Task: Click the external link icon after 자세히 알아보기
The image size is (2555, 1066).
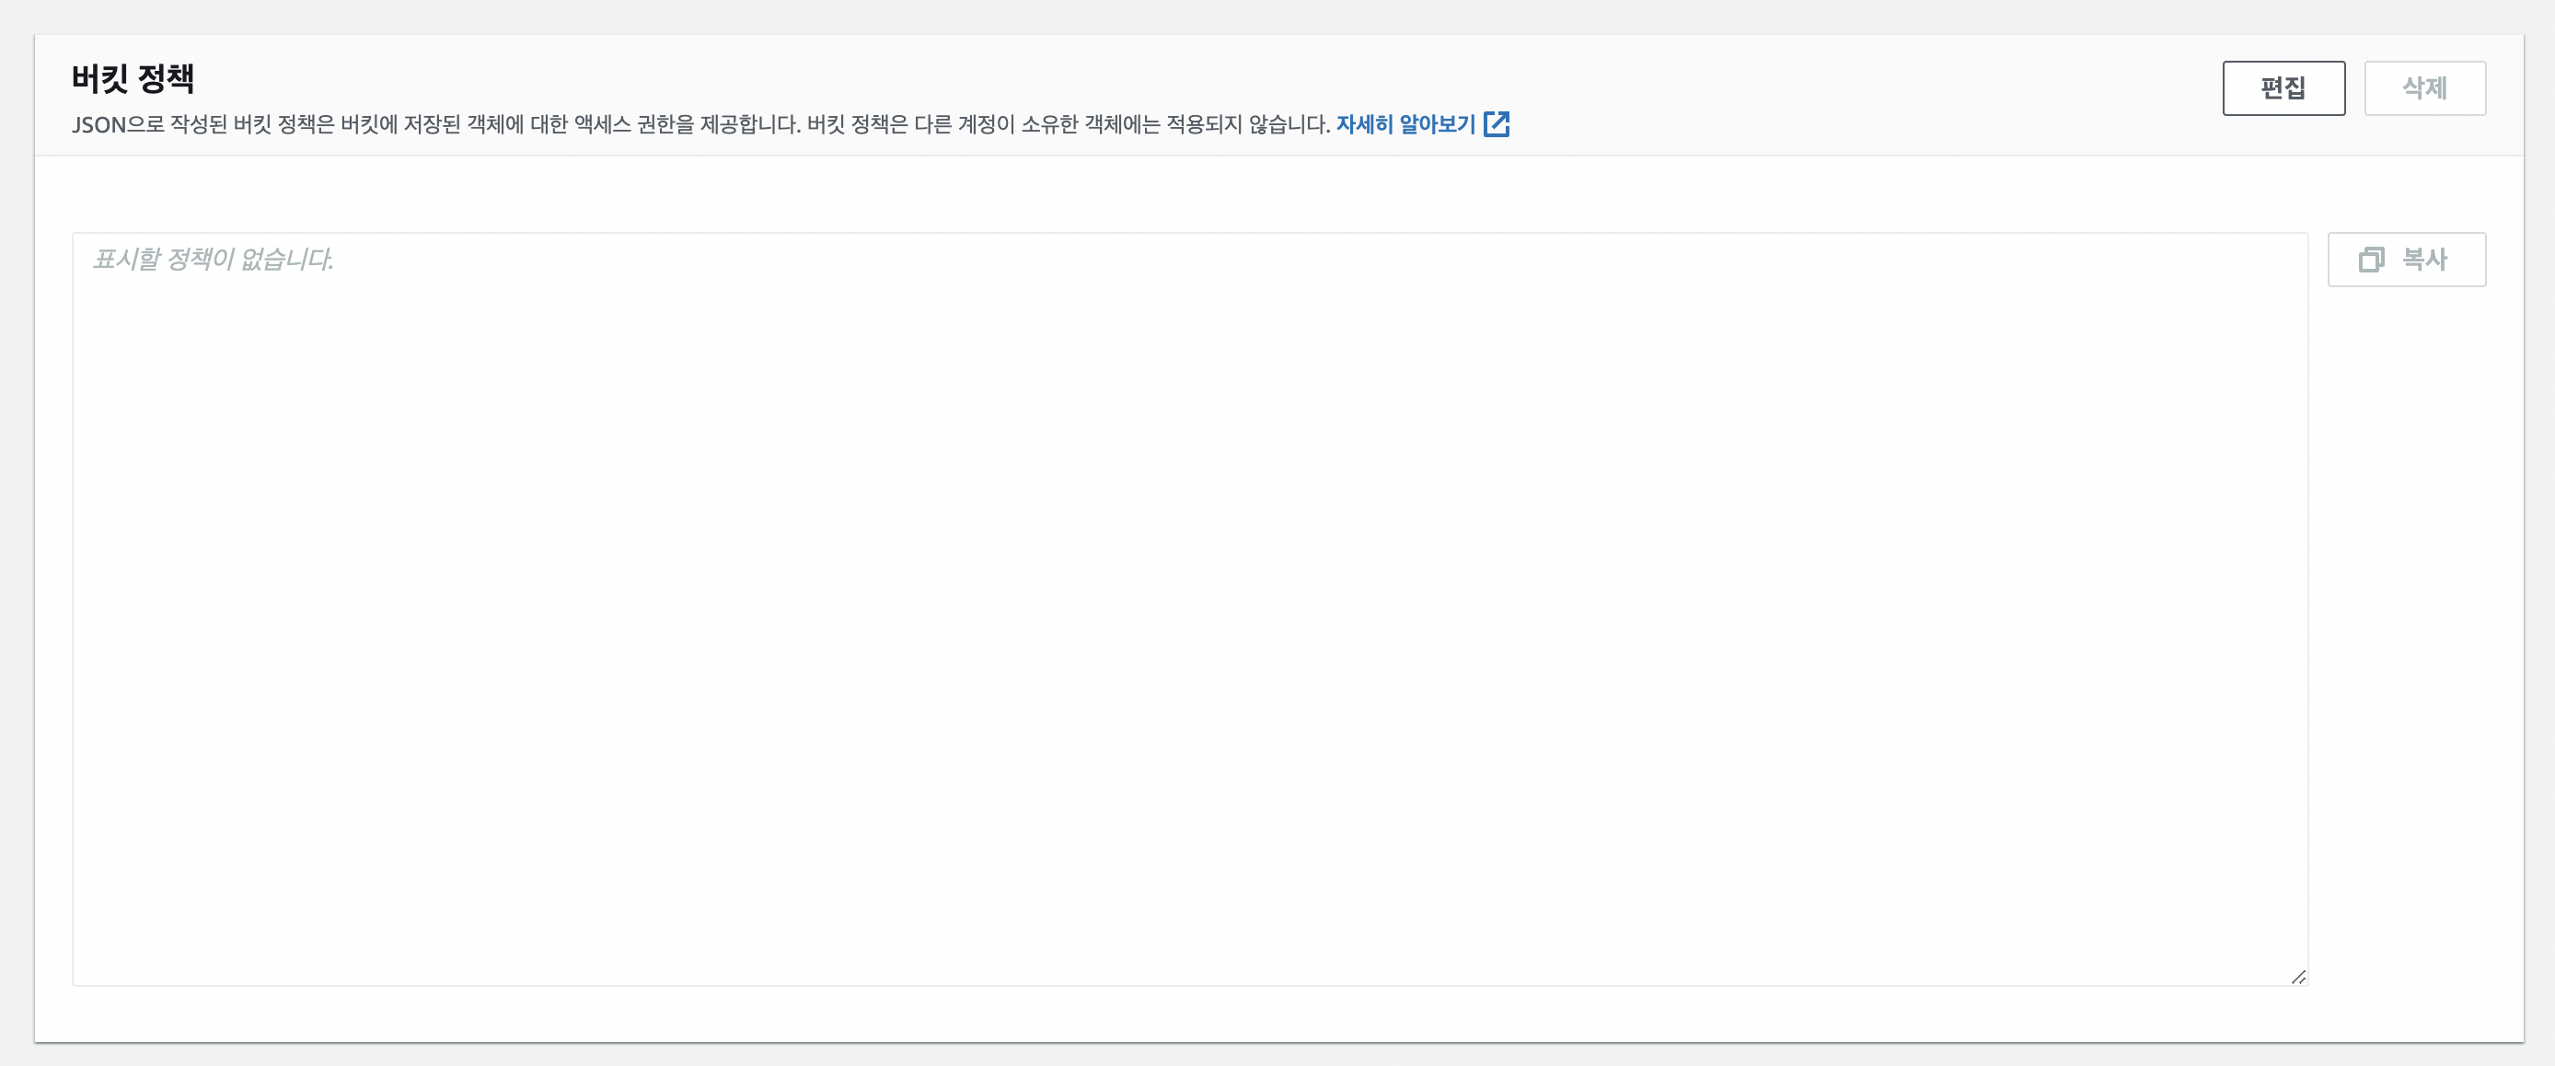Action: coord(1496,124)
